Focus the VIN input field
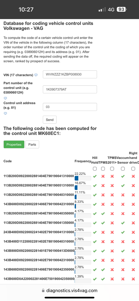The image size is (139, 301). point(70,74)
